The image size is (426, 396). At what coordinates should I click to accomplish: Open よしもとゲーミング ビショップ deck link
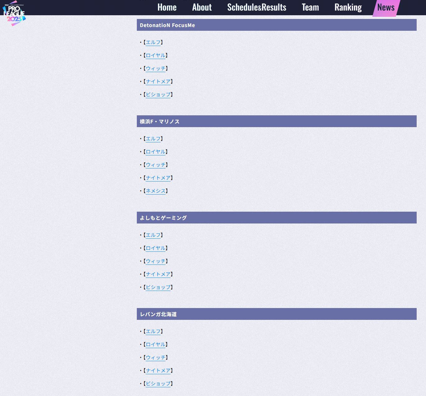coord(158,287)
